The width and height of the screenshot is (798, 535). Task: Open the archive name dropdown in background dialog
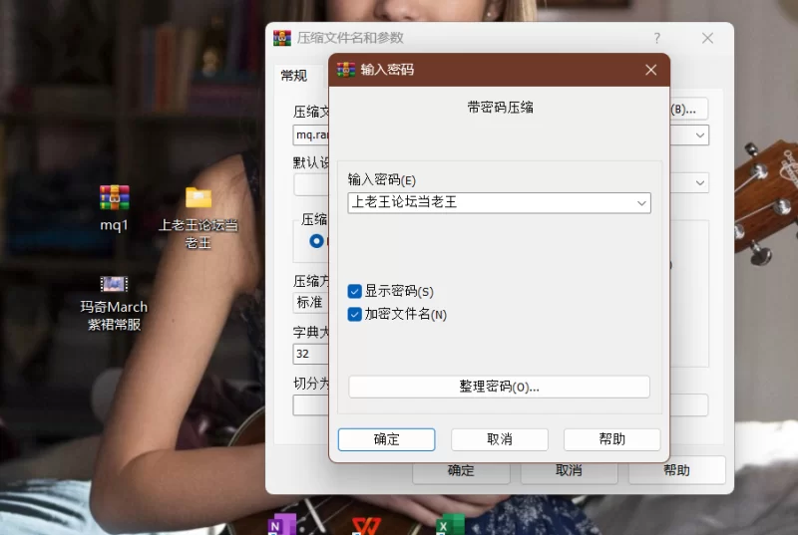click(x=700, y=134)
